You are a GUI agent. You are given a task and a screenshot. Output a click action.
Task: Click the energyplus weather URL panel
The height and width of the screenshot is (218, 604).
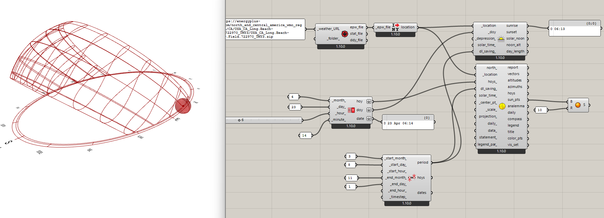click(265, 29)
